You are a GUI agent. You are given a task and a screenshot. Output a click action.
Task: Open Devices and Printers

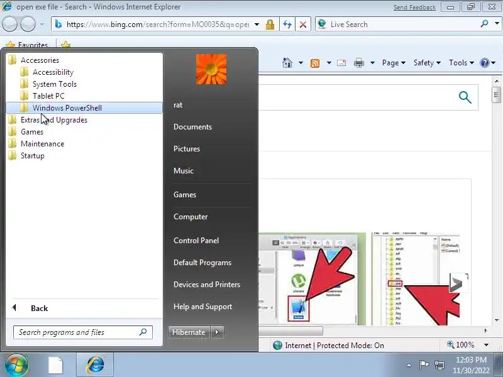pyautogui.click(x=207, y=285)
